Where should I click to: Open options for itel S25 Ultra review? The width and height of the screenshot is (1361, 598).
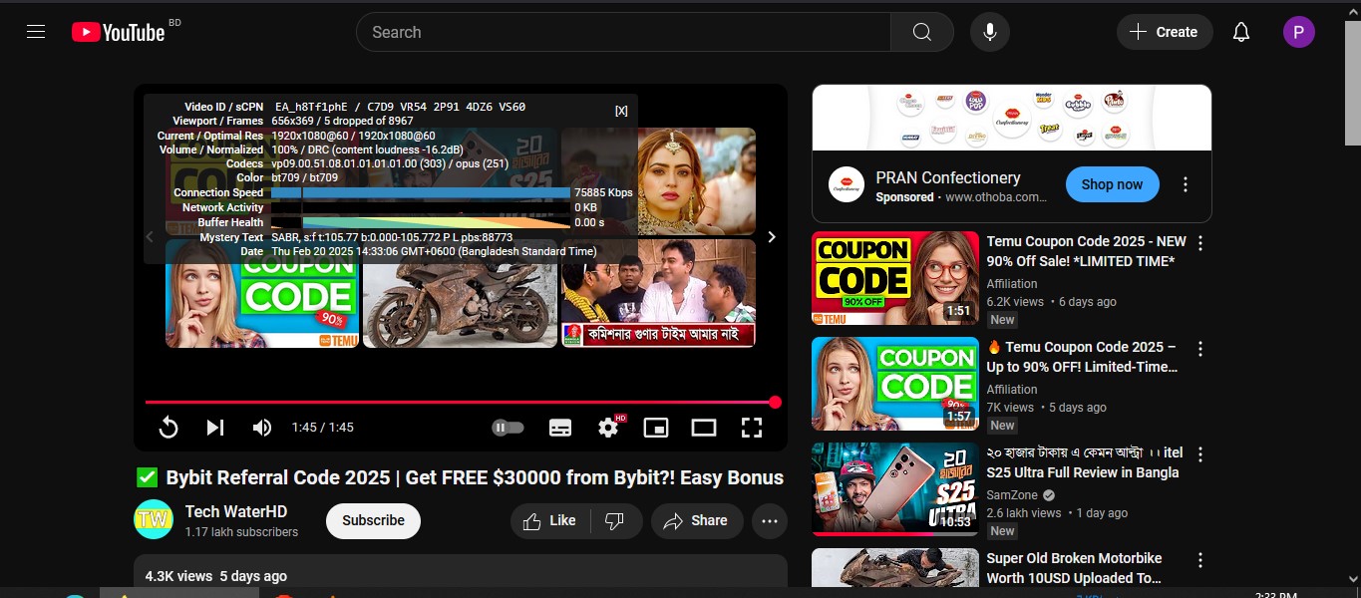coord(1200,454)
